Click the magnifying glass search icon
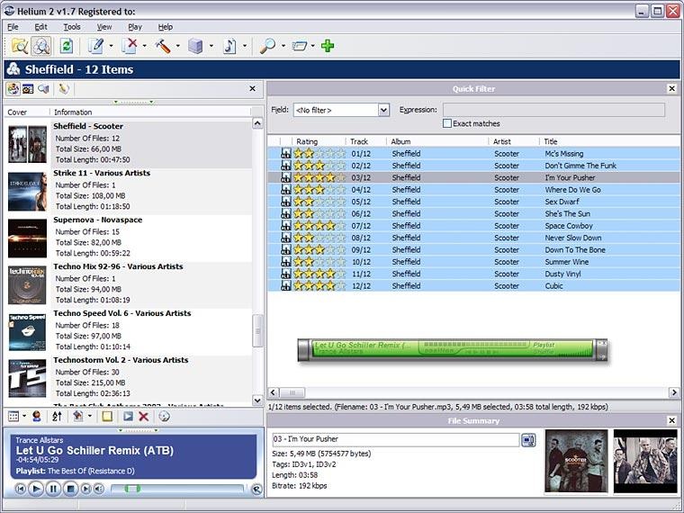The image size is (684, 513). point(267,46)
